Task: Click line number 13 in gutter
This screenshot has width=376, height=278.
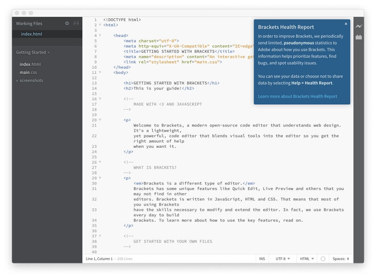Action: tap(94, 83)
